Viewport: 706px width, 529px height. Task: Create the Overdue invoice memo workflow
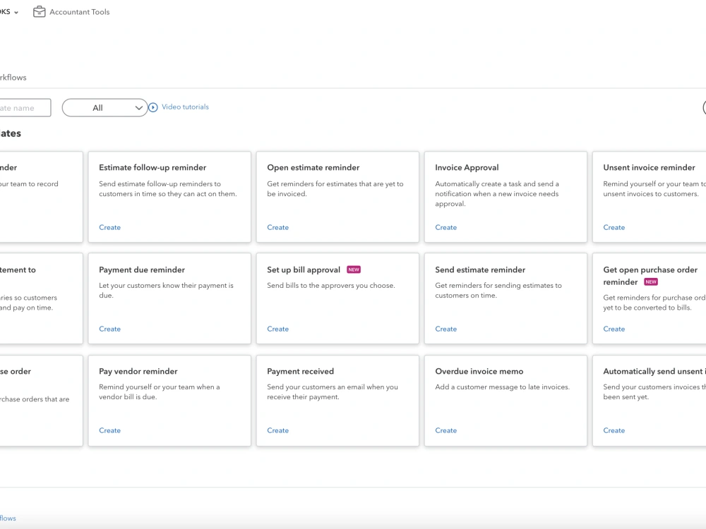445,430
